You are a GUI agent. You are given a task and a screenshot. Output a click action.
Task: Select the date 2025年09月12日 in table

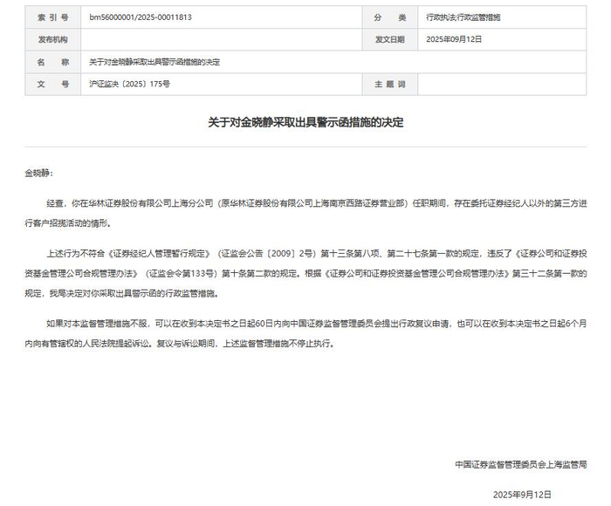(x=454, y=39)
